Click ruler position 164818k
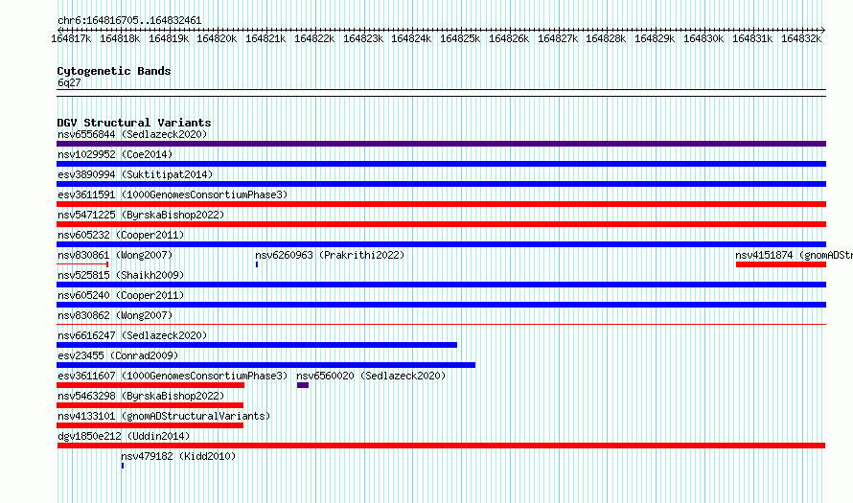 coord(120,38)
